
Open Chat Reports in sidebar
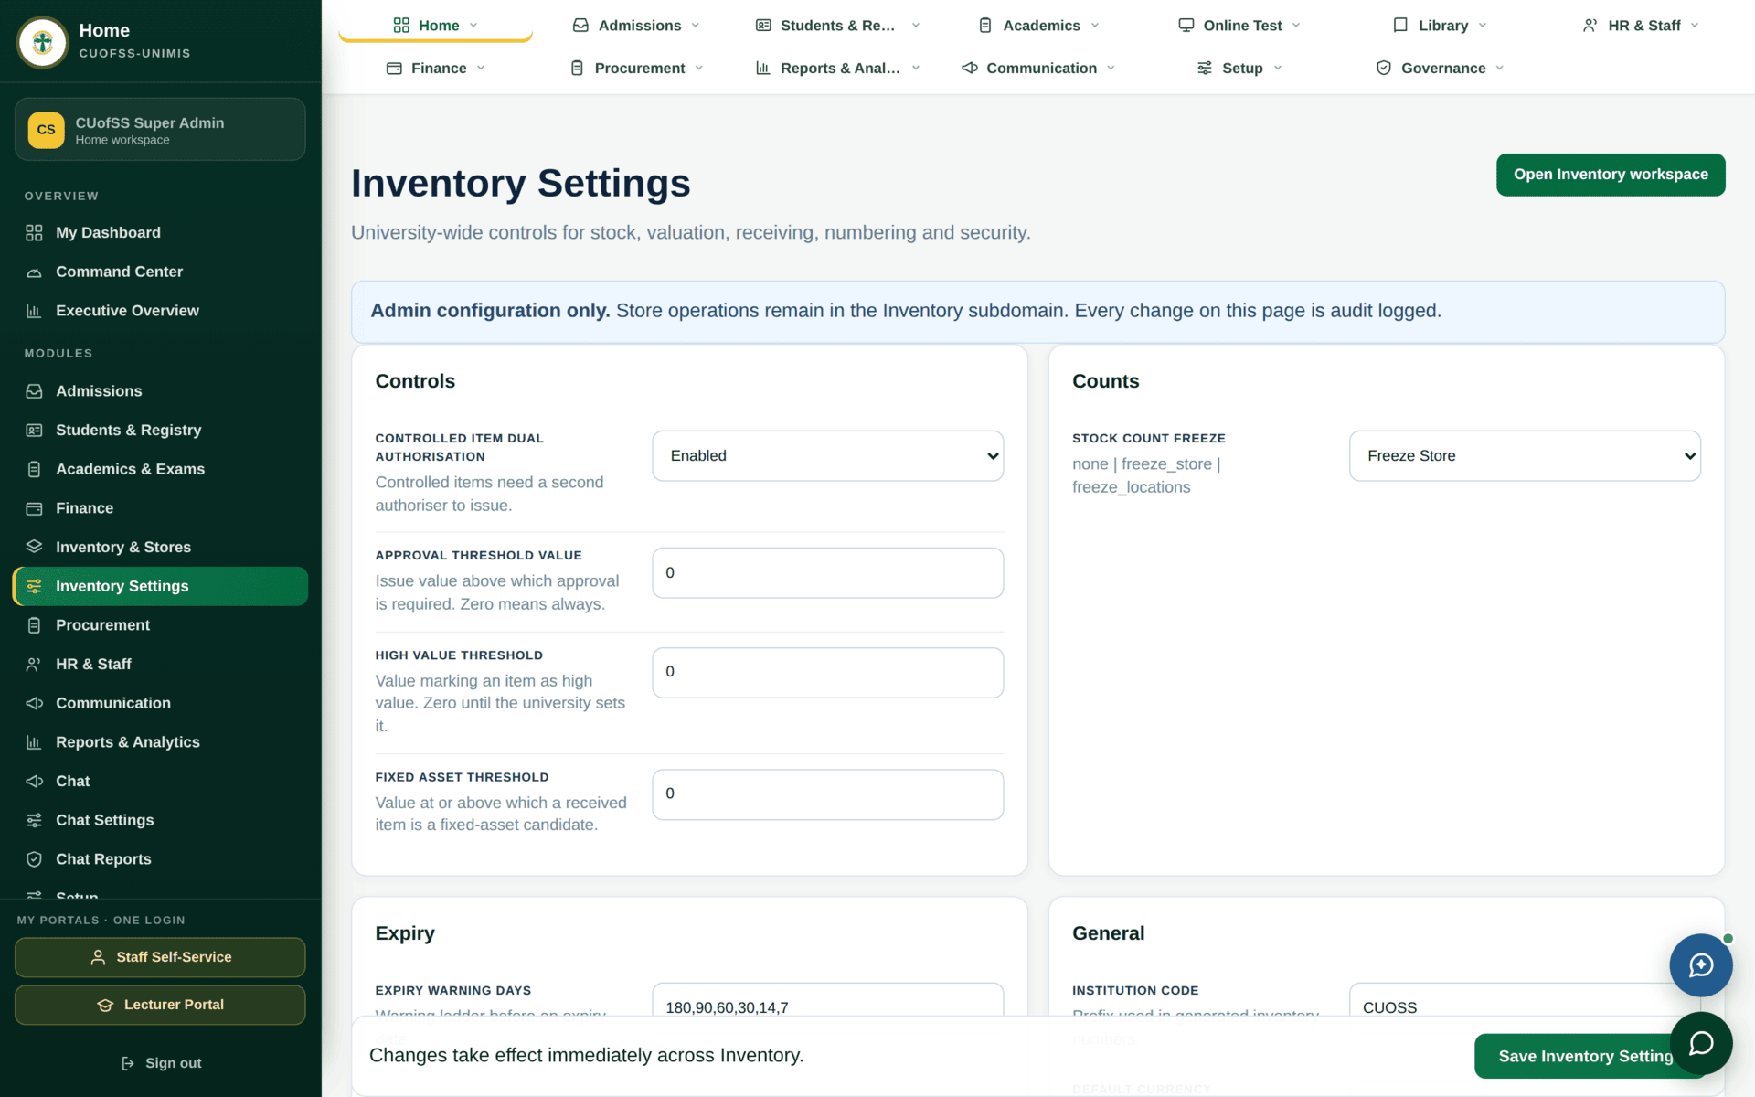pos(160,859)
